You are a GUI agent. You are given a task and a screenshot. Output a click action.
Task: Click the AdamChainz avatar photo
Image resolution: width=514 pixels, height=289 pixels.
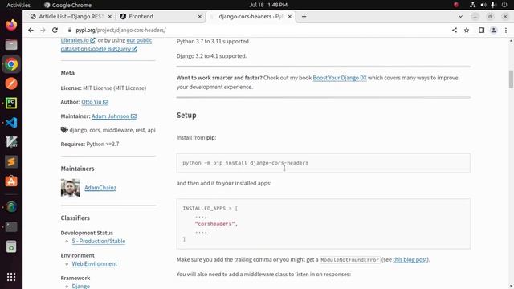coord(70,188)
